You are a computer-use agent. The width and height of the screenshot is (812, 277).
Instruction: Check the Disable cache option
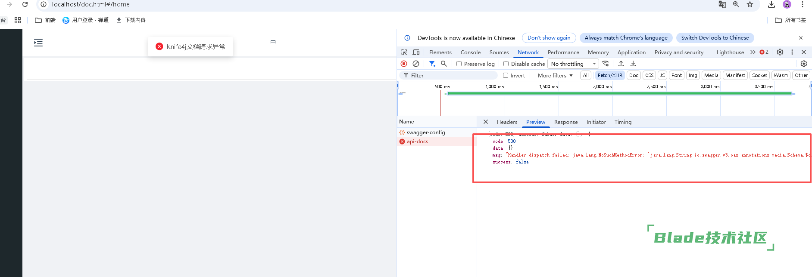pos(506,64)
